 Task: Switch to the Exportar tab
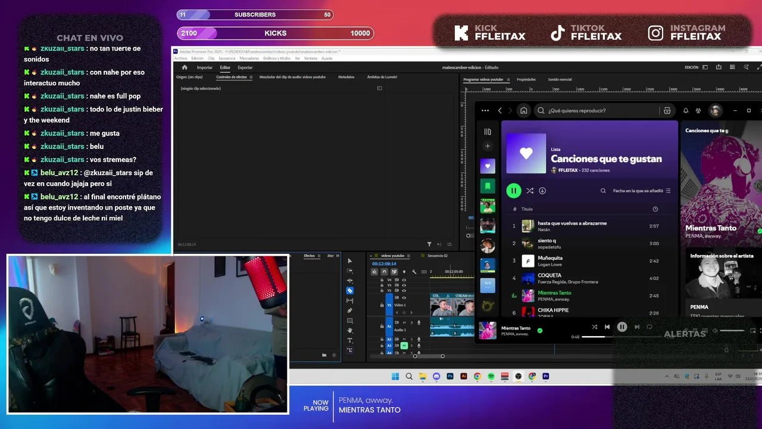click(x=245, y=67)
